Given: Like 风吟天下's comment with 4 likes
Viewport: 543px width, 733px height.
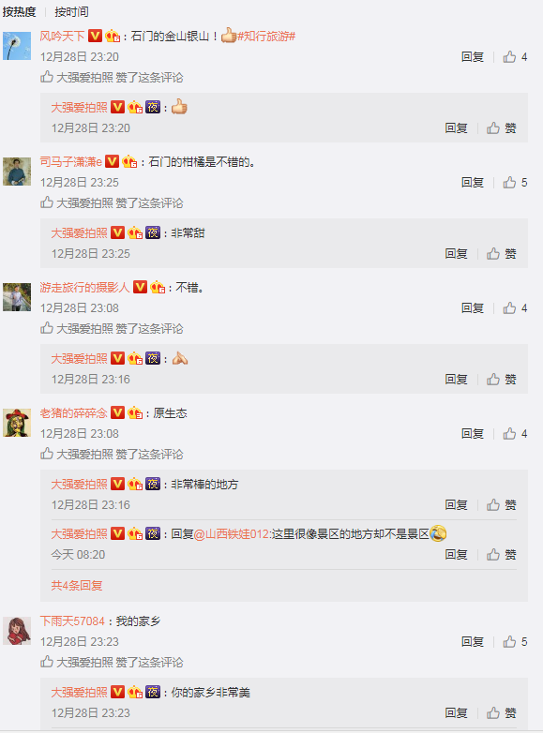Looking at the screenshot, I should tap(515, 57).
